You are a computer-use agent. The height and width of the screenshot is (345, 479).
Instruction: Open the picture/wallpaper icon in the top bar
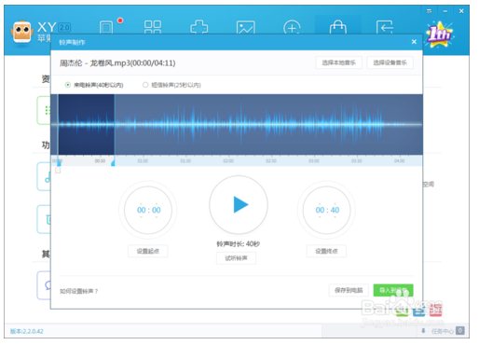[245, 27]
